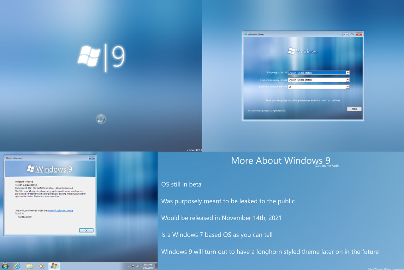Open Internet Explorer from the taskbar
Viewport: 404px width, 270px height.
coord(18,266)
